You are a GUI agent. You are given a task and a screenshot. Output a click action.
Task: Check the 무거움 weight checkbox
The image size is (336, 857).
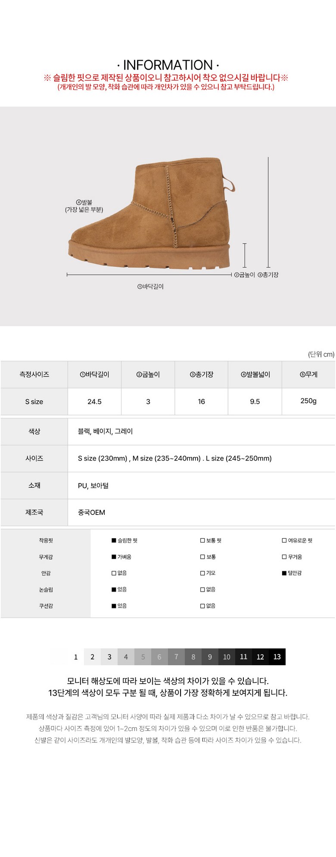point(284,557)
